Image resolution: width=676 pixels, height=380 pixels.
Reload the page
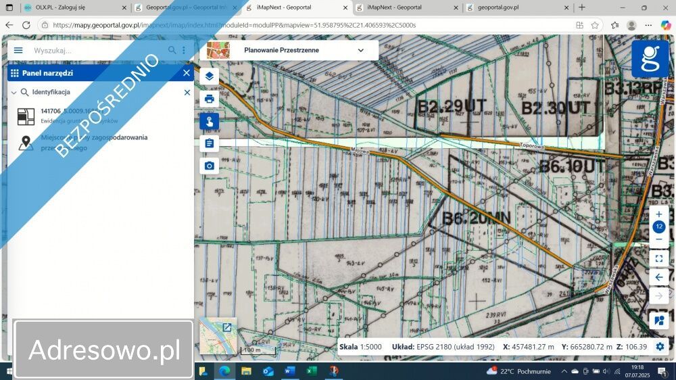(26, 25)
